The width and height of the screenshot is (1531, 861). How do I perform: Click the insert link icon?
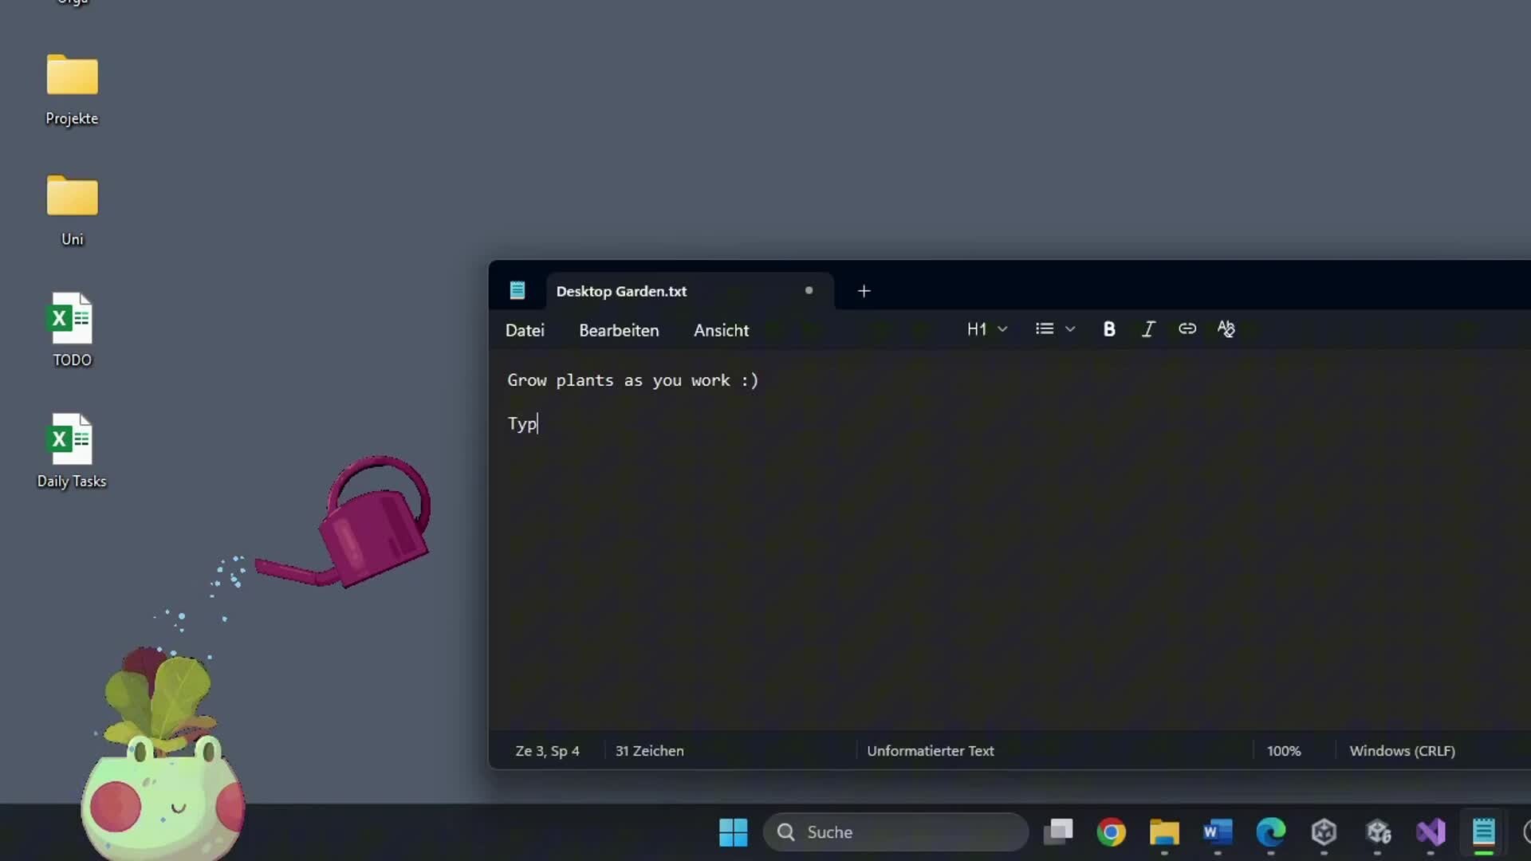[1187, 329]
